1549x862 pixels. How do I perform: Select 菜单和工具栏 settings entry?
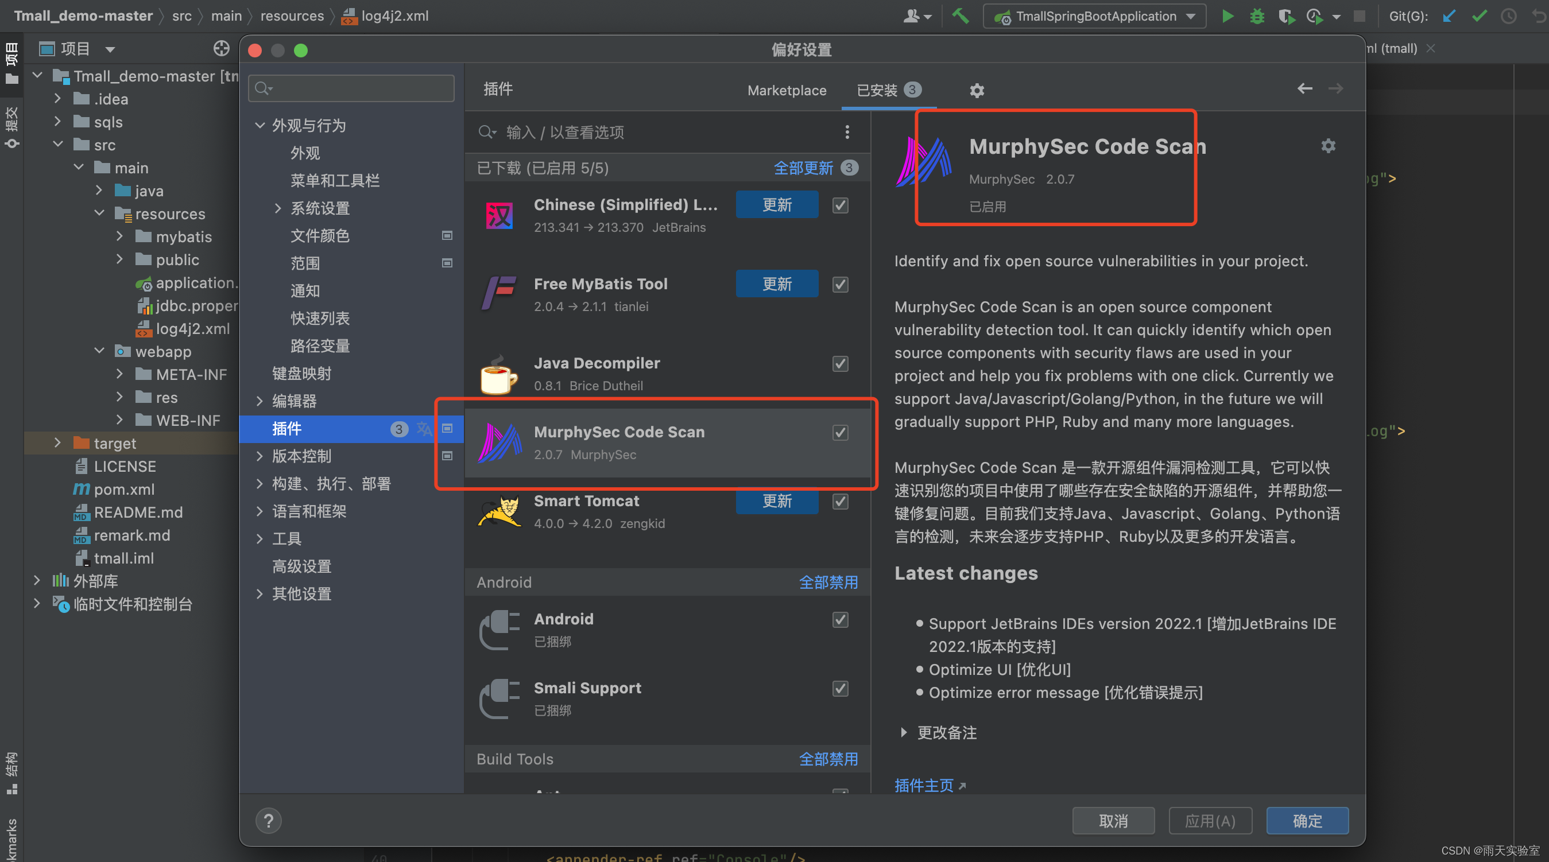(x=334, y=180)
